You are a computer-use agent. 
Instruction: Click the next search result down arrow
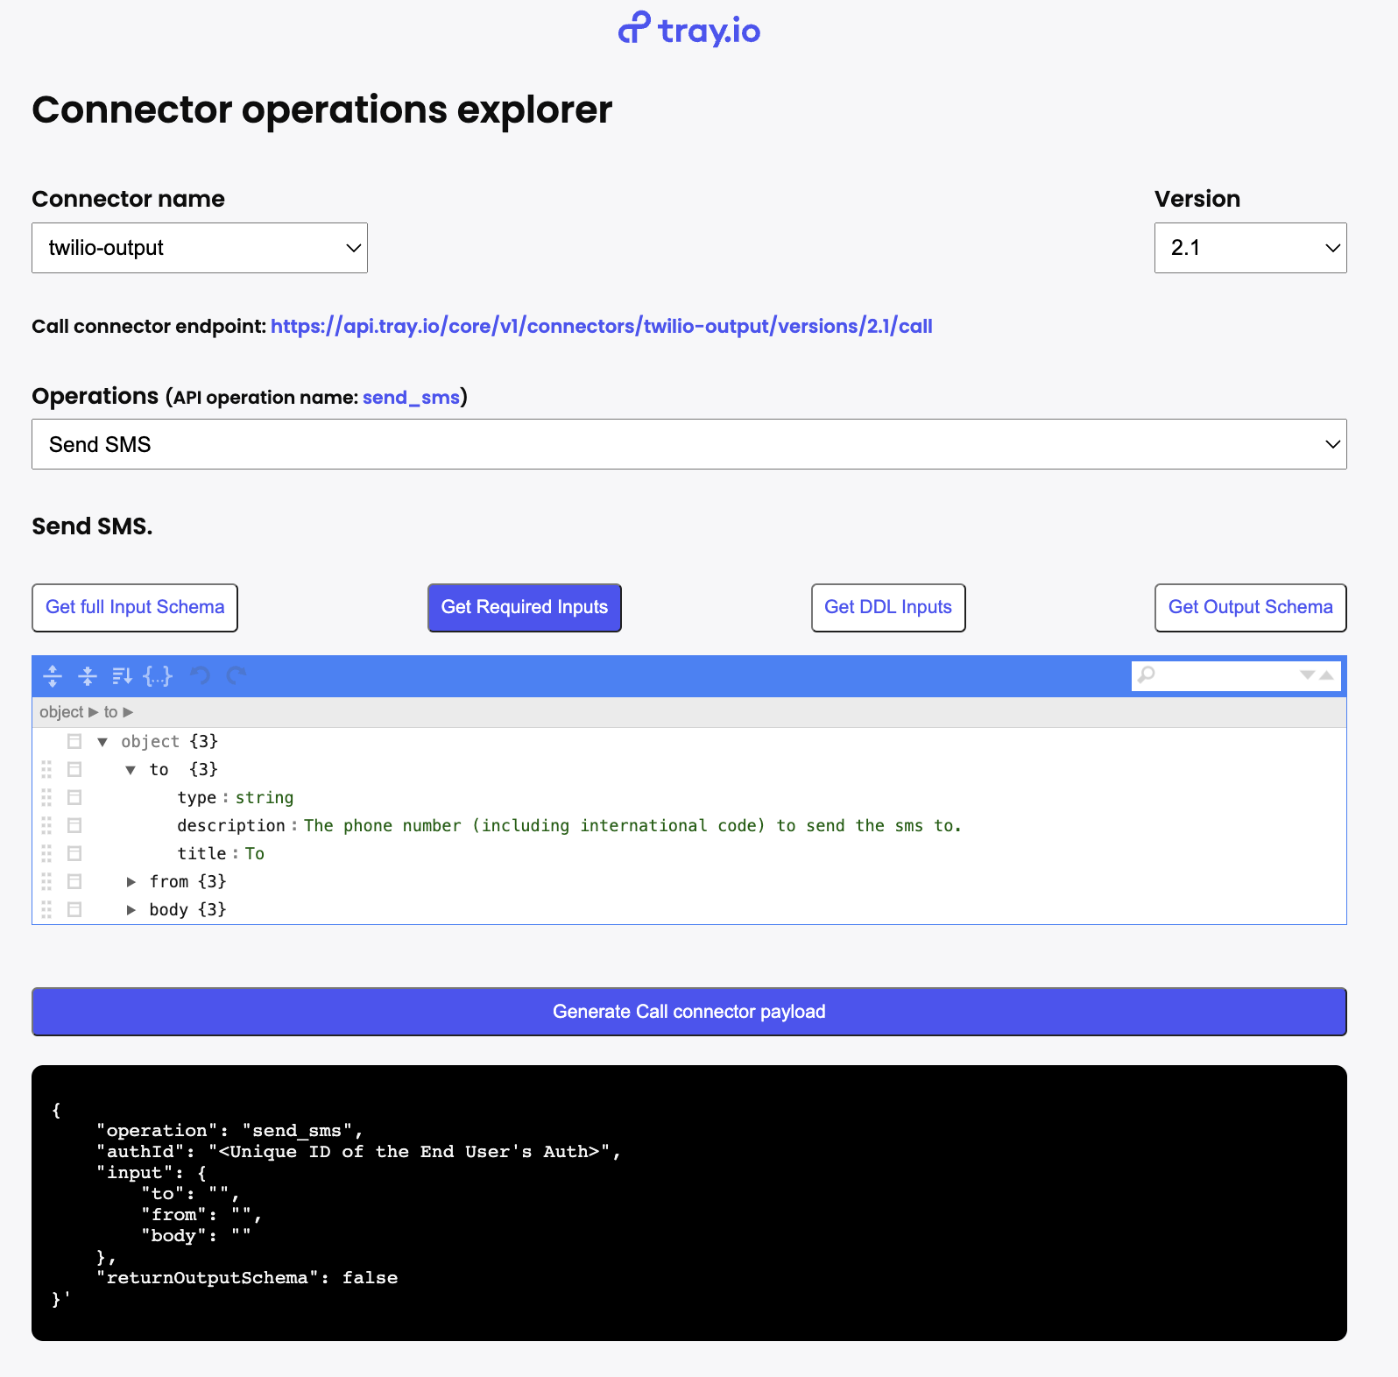[x=1307, y=674]
